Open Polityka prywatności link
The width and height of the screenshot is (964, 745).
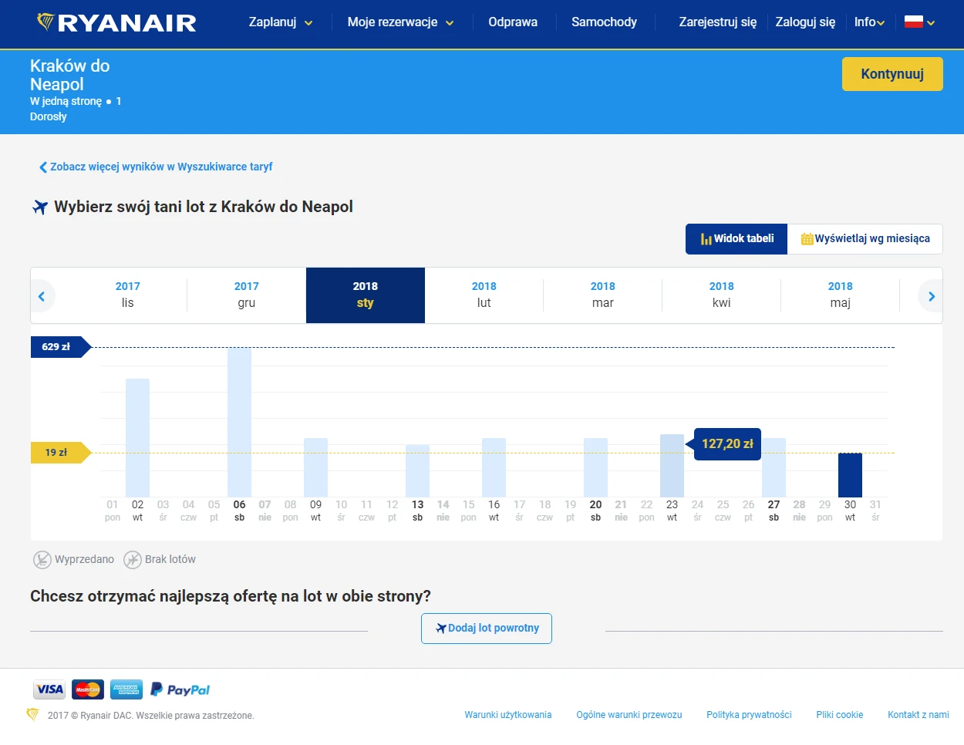749,715
